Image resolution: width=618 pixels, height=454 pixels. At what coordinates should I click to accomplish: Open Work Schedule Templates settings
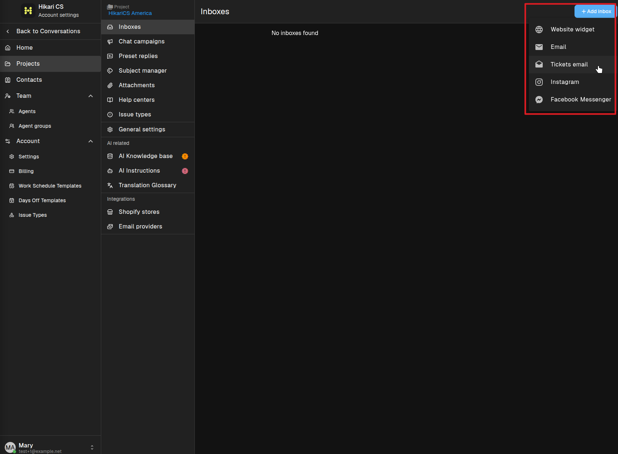pyautogui.click(x=50, y=186)
